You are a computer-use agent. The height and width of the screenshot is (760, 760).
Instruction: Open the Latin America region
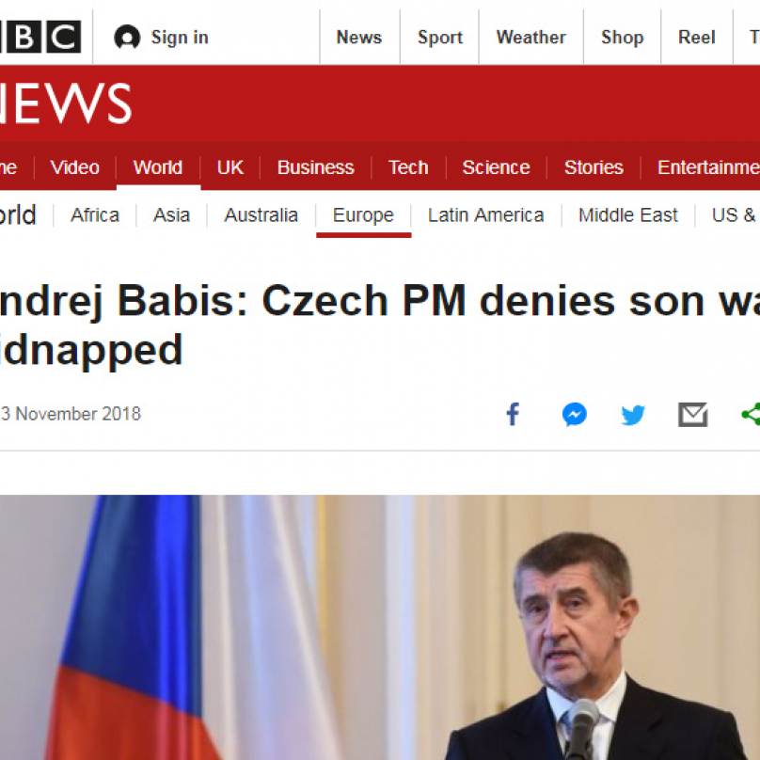coord(485,215)
